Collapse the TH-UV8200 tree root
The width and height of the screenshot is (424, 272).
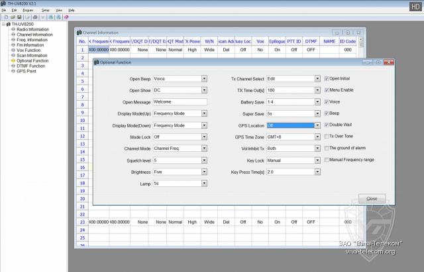pos(3,24)
